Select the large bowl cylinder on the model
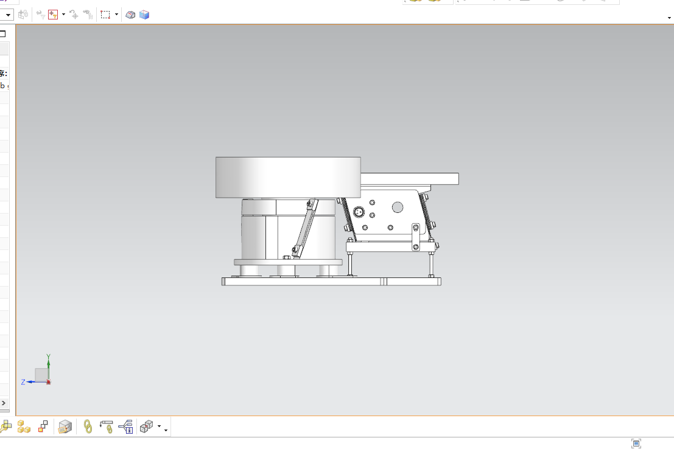The width and height of the screenshot is (674, 449). (x=288, y=178)
